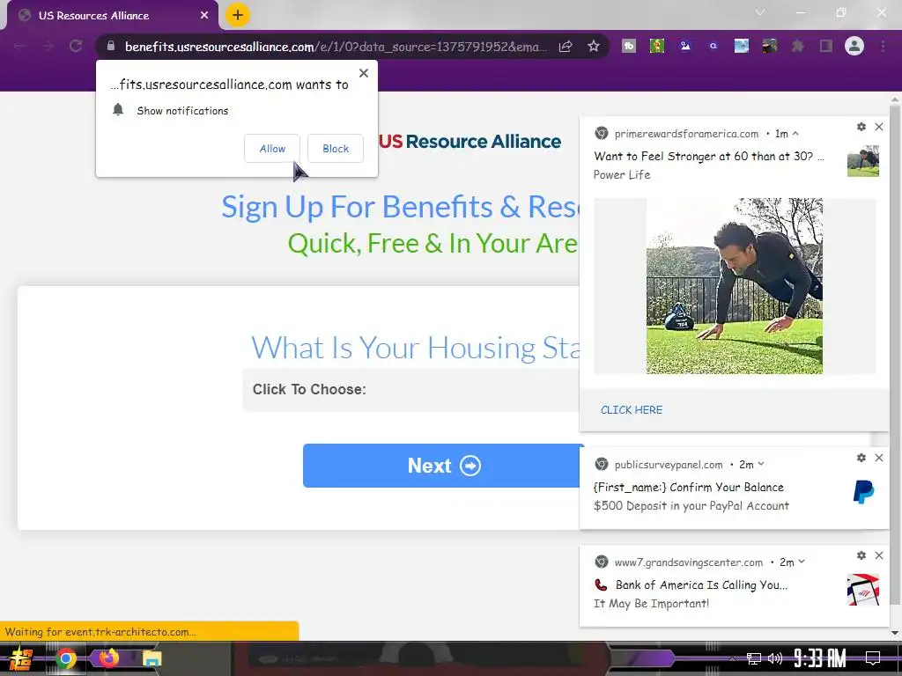
Task: Go forward to next page
Action: (x=48, y=46)
